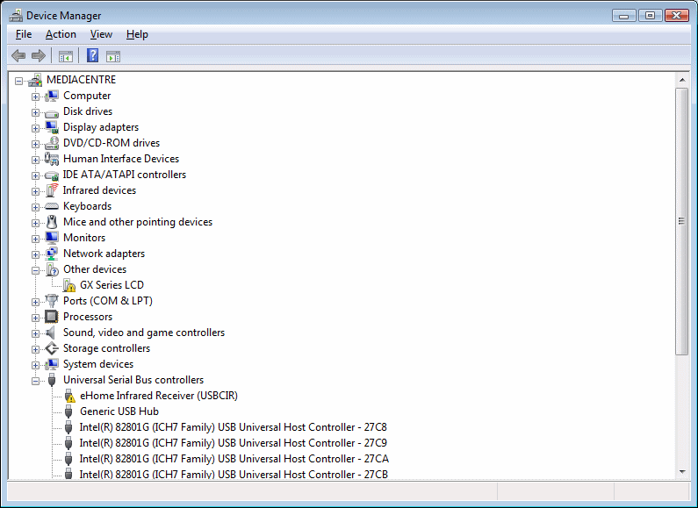This screenshot has height=508, width=698.
Task: Expand the Display adapters node
Action: click(x=35, y=128)
